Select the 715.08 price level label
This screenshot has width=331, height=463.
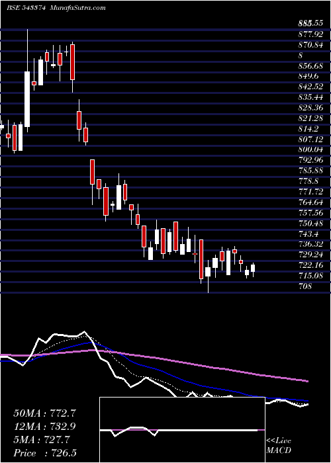310,275
